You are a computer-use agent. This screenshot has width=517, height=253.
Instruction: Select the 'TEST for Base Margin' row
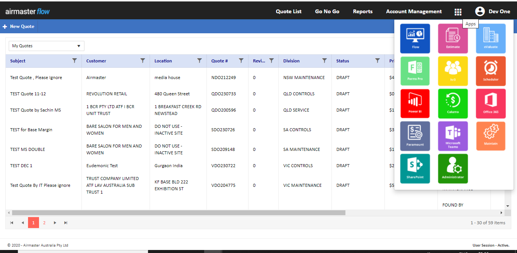[x=200, y=130]
